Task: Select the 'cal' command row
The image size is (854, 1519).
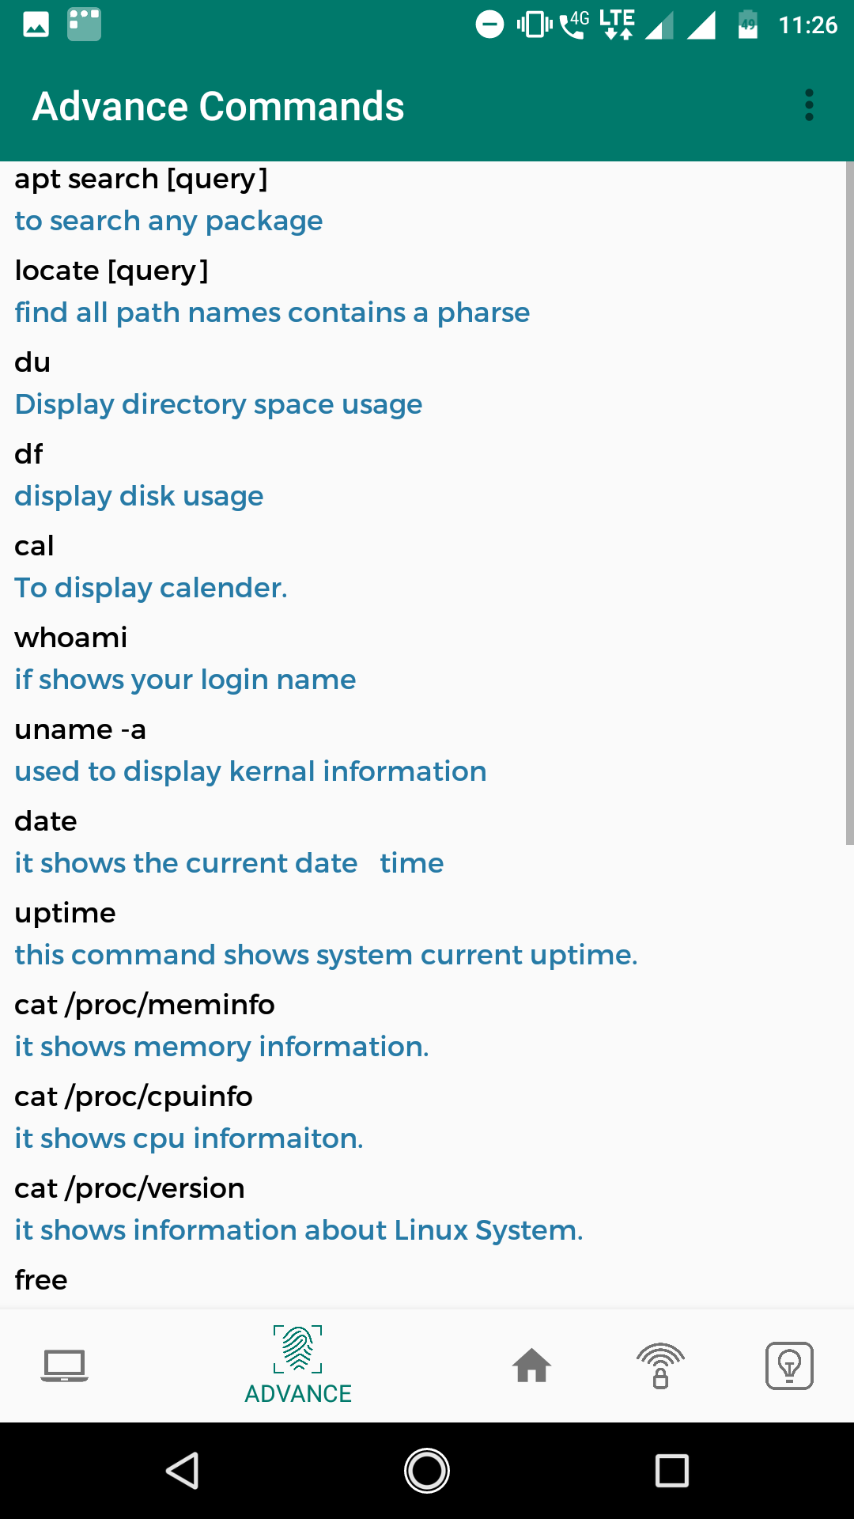Action: point(34,546)
